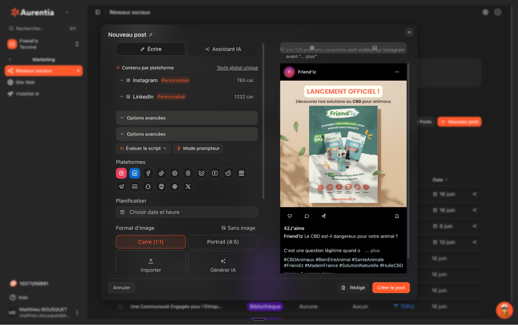
Task: Click the Générer IA image box
Action: coord(223,262)
